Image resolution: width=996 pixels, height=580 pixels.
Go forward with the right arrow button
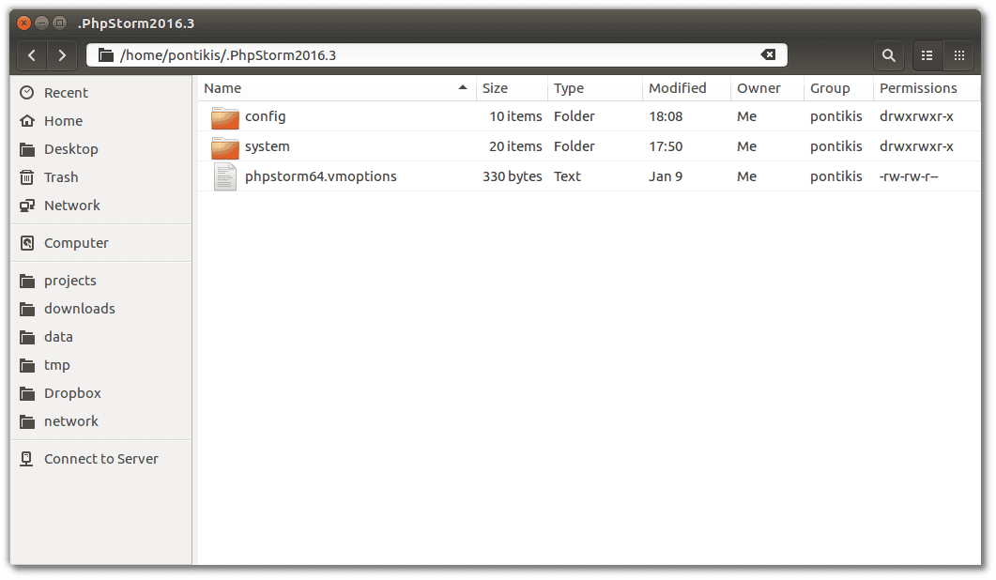[62, 55]
